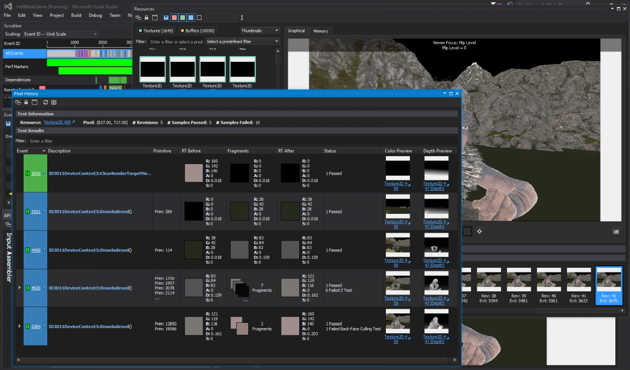Click the refresh icon in Pixel History toolbar
The width and height of the screenshot is (630, 370).
46,102
